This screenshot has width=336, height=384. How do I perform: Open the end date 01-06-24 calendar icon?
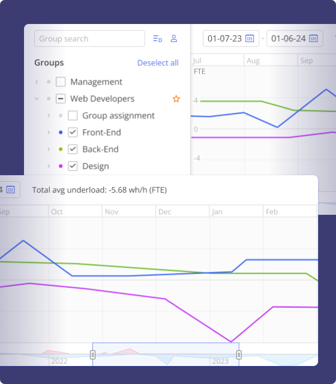pyautogui.click(x=313, y=38)
